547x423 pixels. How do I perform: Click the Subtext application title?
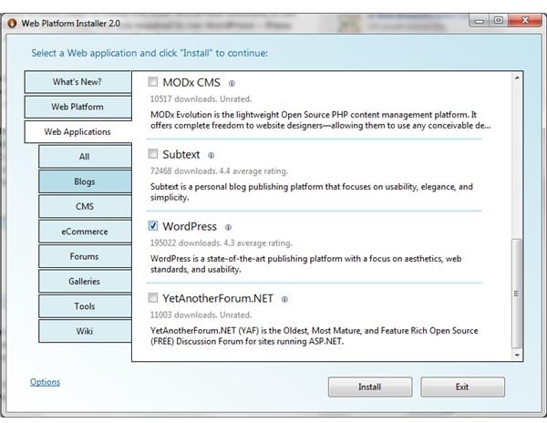pos(181,154)
